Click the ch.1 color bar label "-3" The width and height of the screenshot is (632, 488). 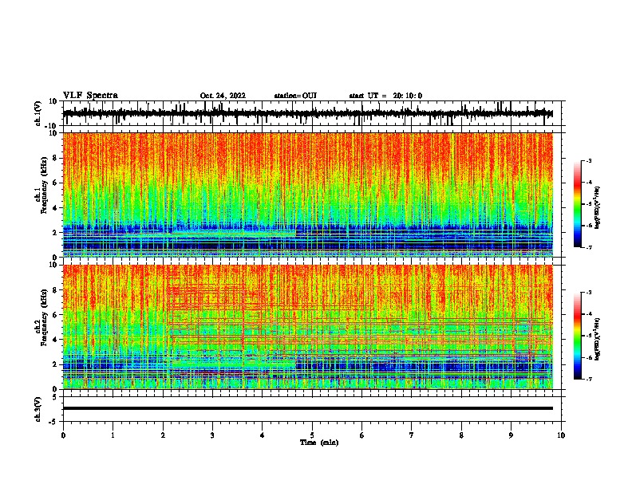coord(589,161)
